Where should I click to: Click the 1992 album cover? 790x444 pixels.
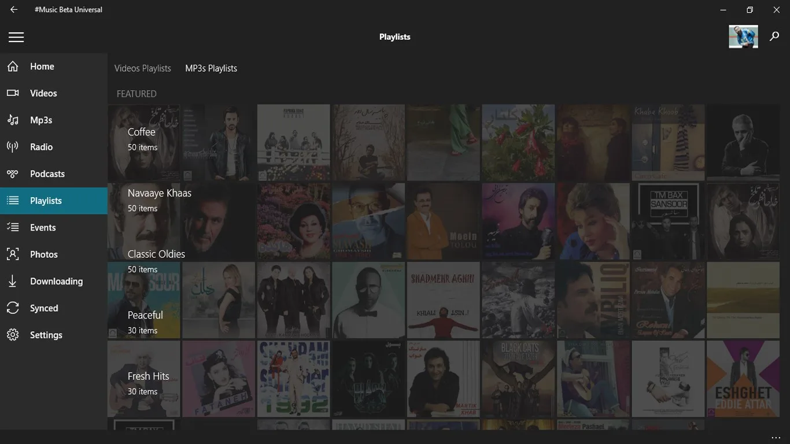pyautogui.click(x=294, y=379)
